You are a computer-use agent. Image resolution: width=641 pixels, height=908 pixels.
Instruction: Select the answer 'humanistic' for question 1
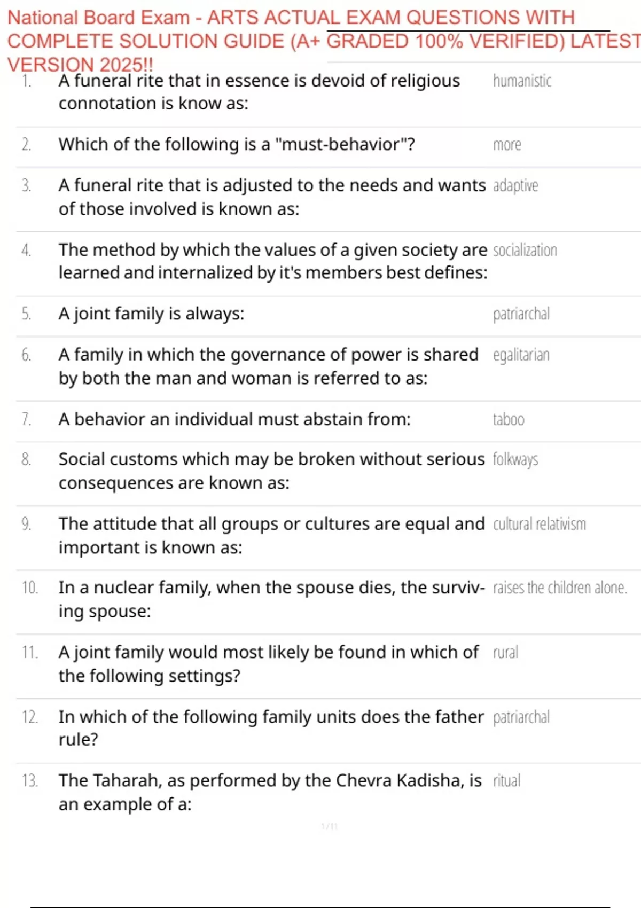[522, 81]
